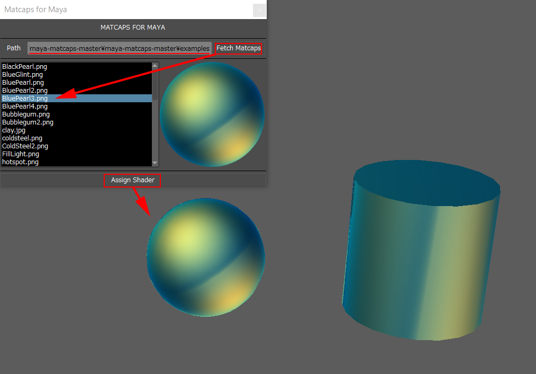Select Bubblegum2.png in the list

click(28, 122)
